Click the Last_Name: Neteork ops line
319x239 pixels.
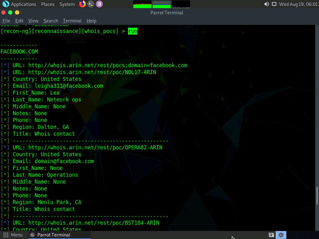(x=47, y=100)
